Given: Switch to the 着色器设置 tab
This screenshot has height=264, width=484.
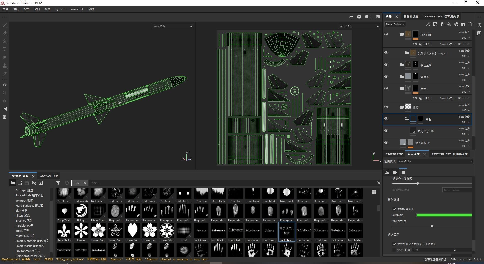Looking at the screenshot, I should tap(411, 16).
